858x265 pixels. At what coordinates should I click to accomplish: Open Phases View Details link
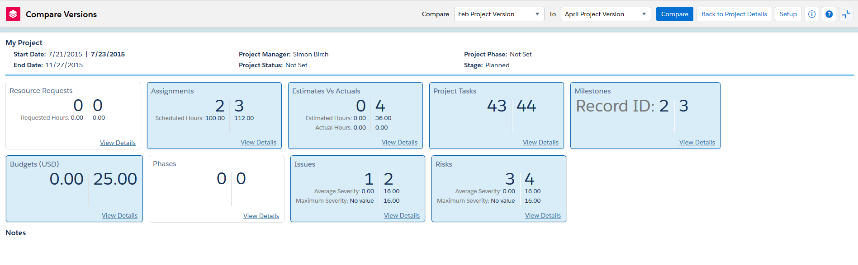tap(261, 216)
